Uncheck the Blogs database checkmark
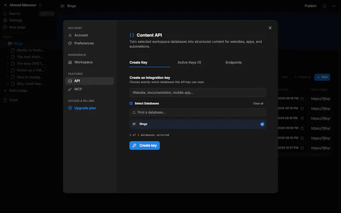This screenshot has height=213, width=341. [x=262, y=124]
